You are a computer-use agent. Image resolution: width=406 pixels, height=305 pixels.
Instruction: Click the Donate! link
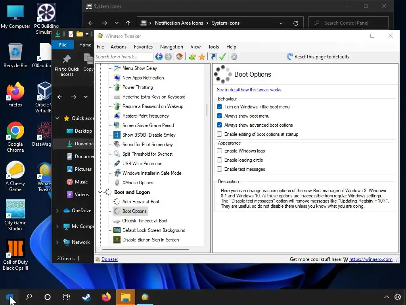tap(109, 259)
